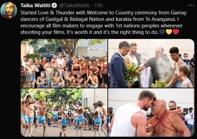This screenshot has width=197, height=139.
Task: Click the 15h tweet timestamp
Action: (x=98, y=5)
